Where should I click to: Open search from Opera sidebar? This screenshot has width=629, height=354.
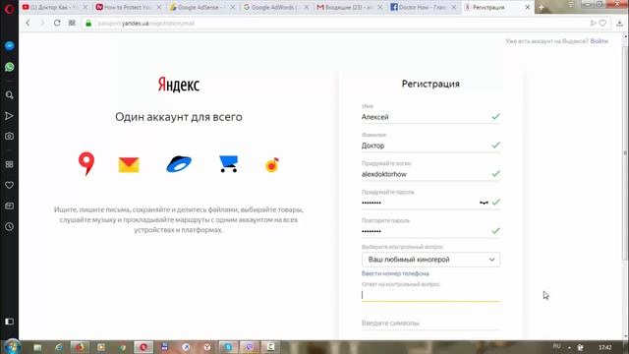click(x=9, y=95)
